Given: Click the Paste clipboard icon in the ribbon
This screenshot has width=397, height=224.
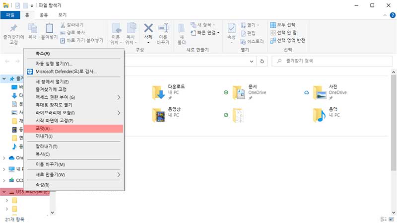Looking at the screenshot, I should 49,28.
